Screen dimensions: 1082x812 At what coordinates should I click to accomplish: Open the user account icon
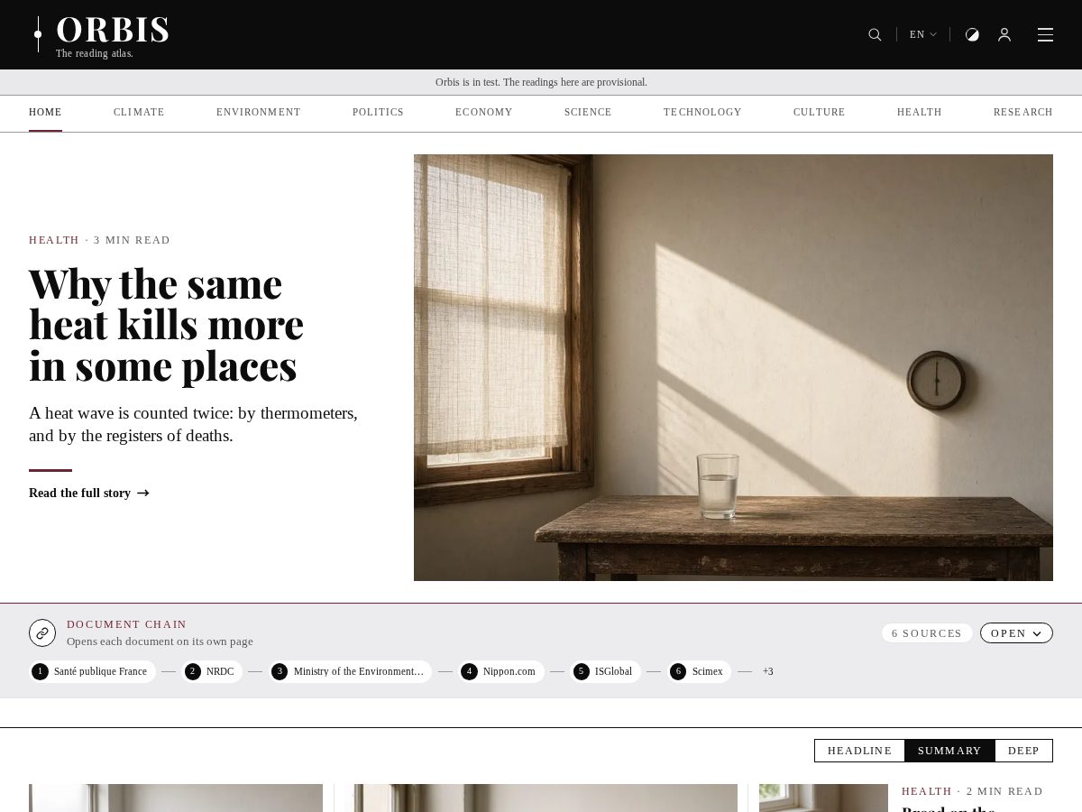(1004, 34)
